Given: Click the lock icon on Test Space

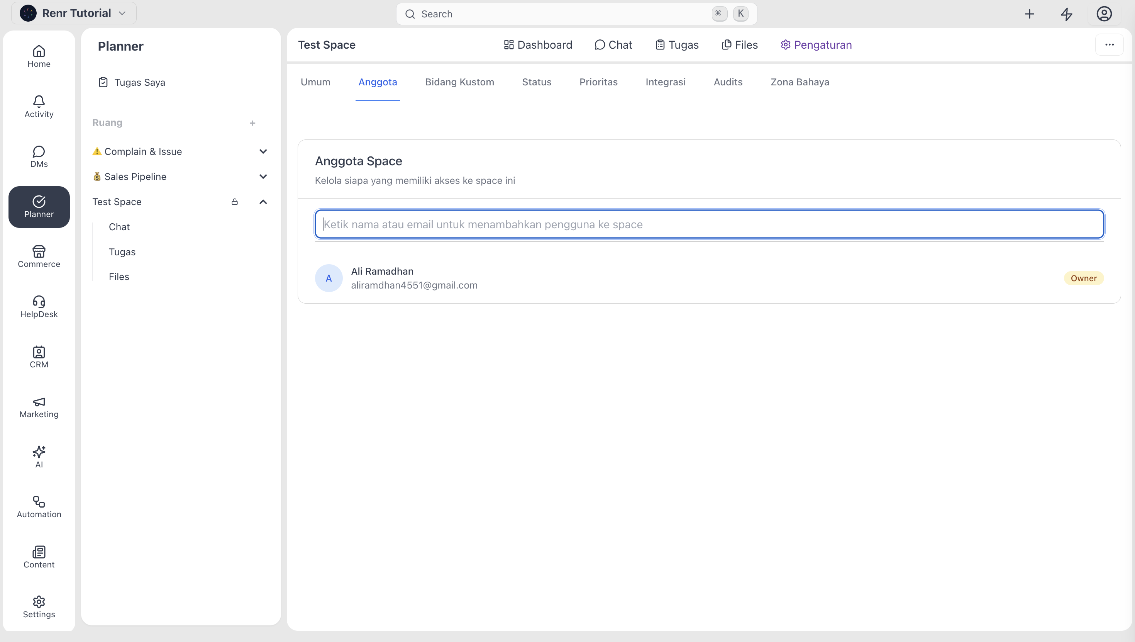Looking at the screenshot, I should (235, 202).
